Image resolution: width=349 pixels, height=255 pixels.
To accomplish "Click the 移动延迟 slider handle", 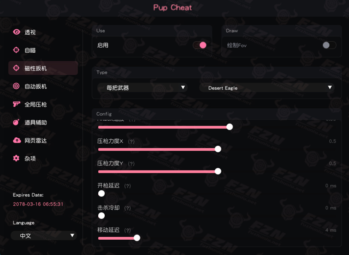I will coord(137,238).
